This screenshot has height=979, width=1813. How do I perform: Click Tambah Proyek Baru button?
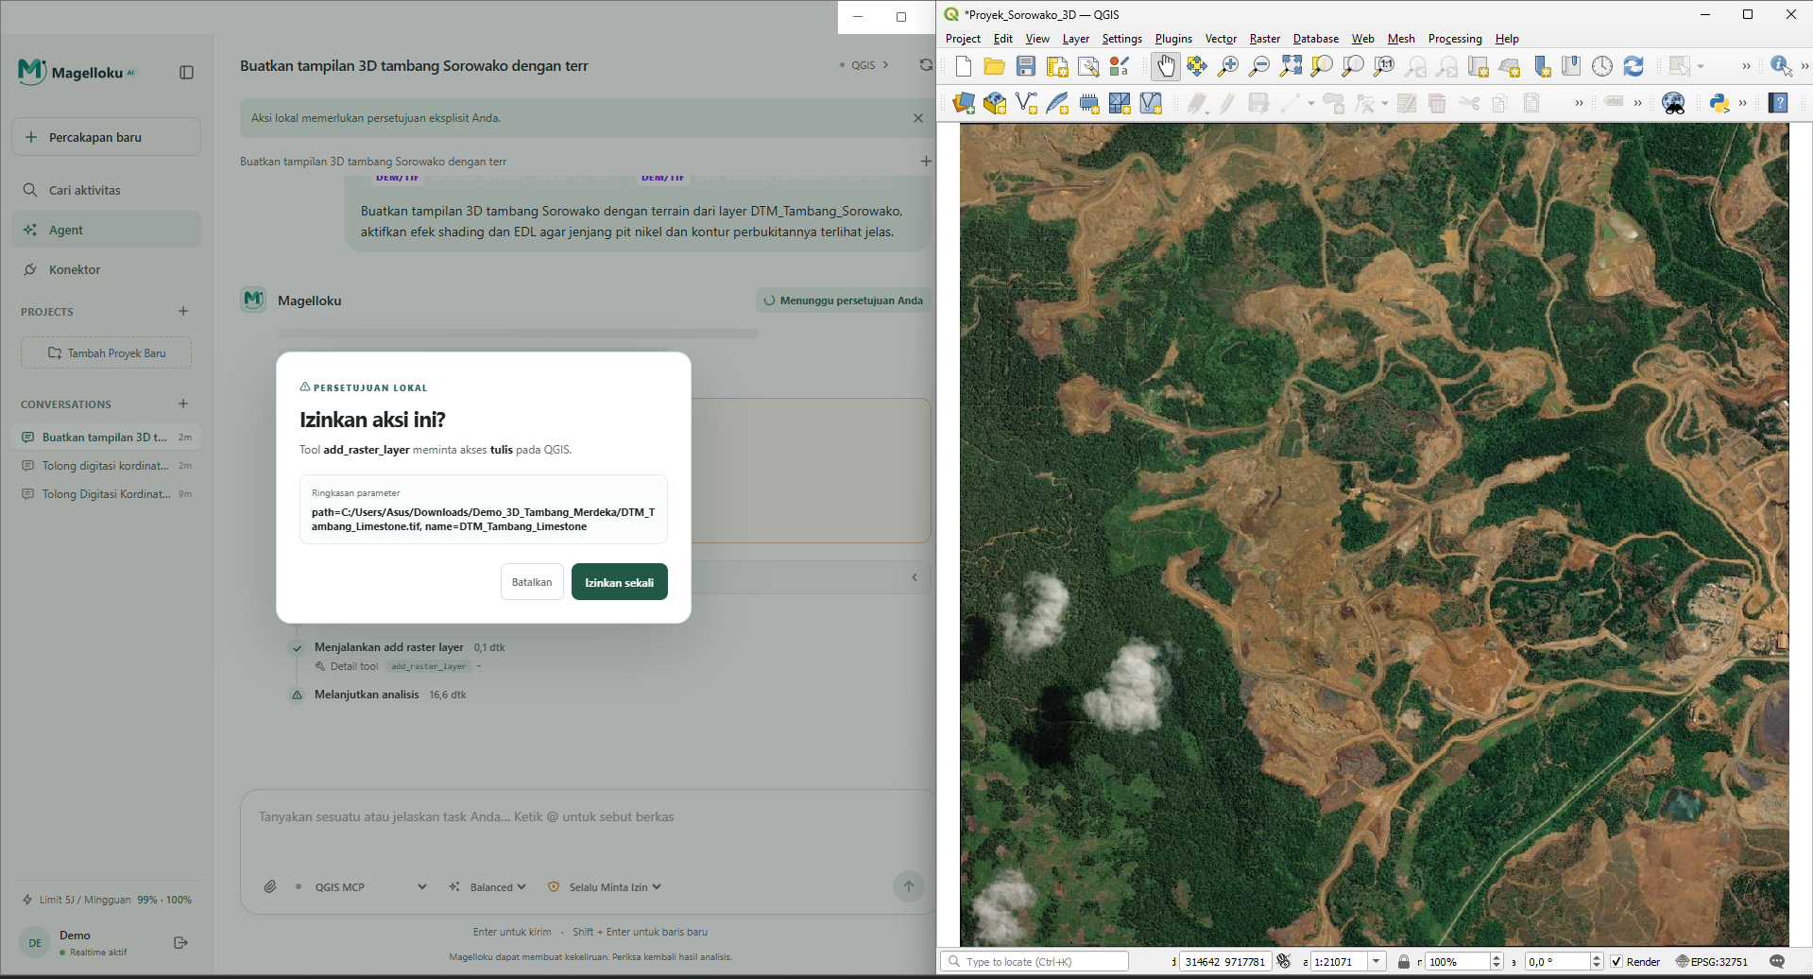tap(106, 352)
